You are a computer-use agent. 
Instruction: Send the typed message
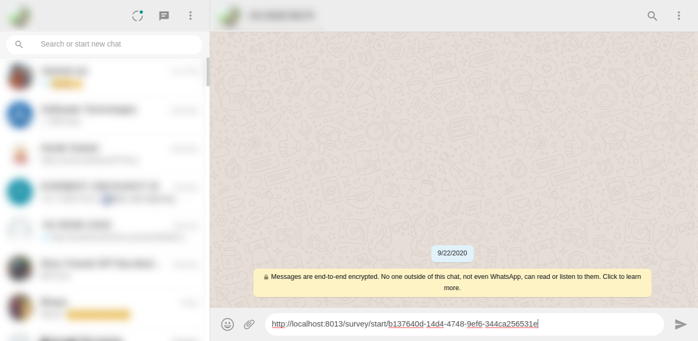[681, 324]
